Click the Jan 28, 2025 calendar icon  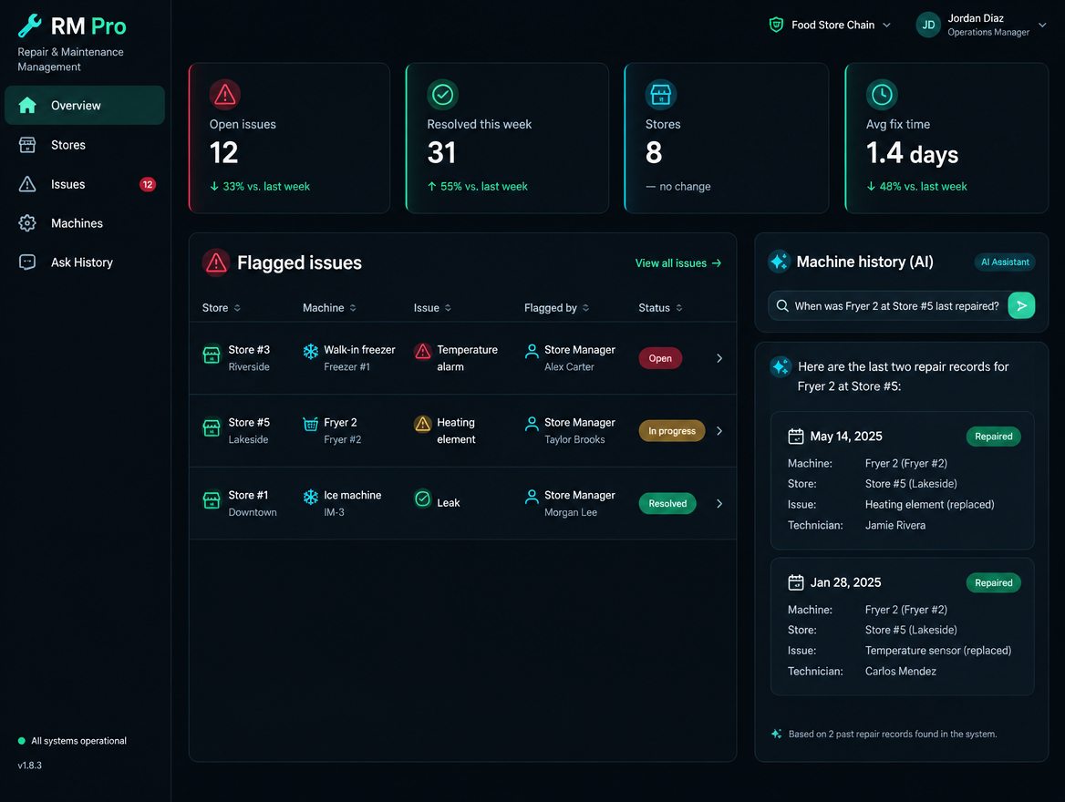795,582
